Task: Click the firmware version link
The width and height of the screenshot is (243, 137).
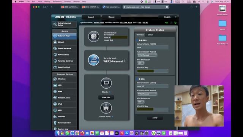Action: pyautogui.click(x=126, y=23)
